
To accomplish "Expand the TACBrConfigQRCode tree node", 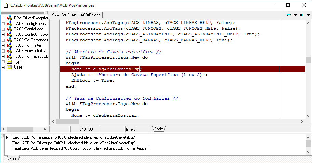I will [3, 34].
